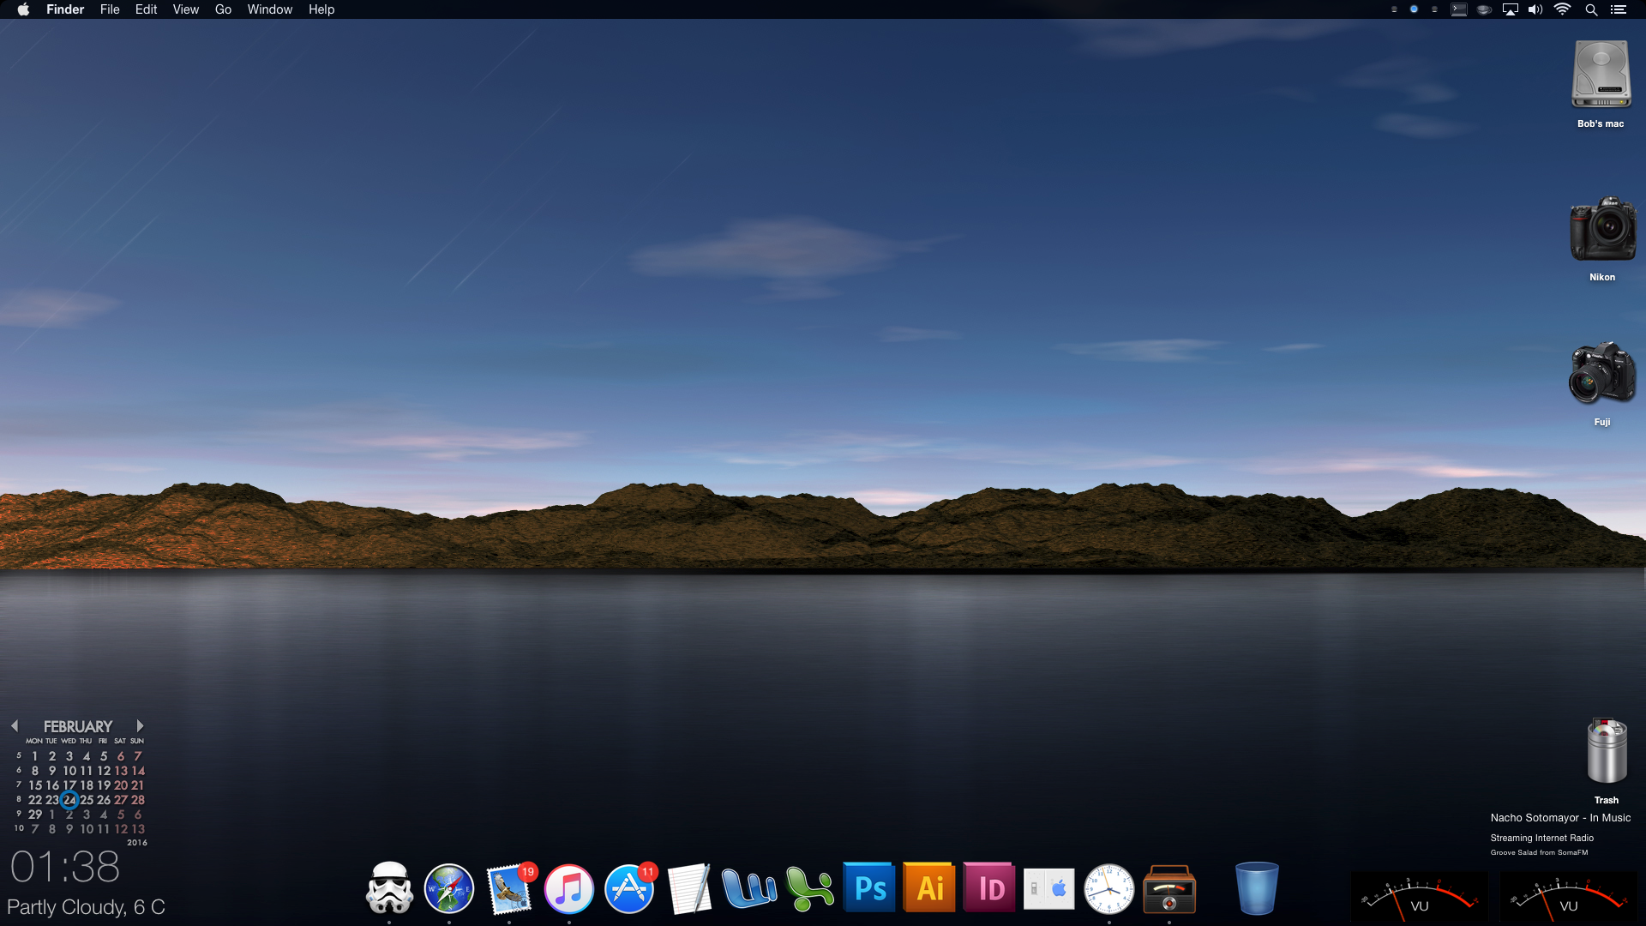The width and height of the screenshot is (1646, 926).
Task: Open the radio app dock icon
Action: 1169,888
